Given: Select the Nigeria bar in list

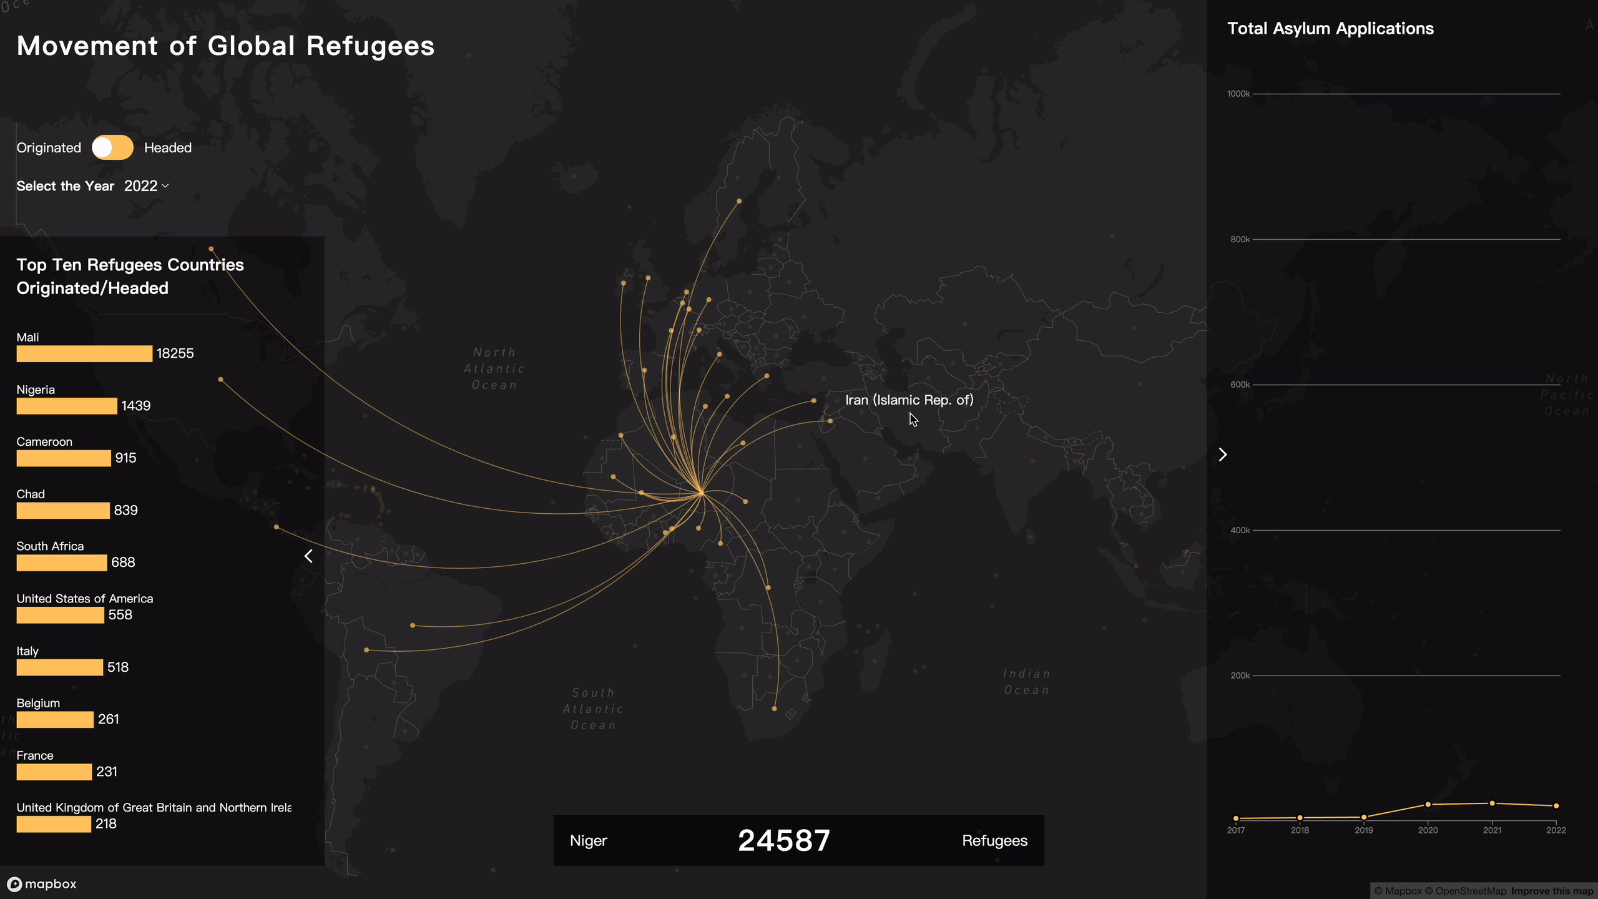Looking at the screenshot, I should (67, 406).
